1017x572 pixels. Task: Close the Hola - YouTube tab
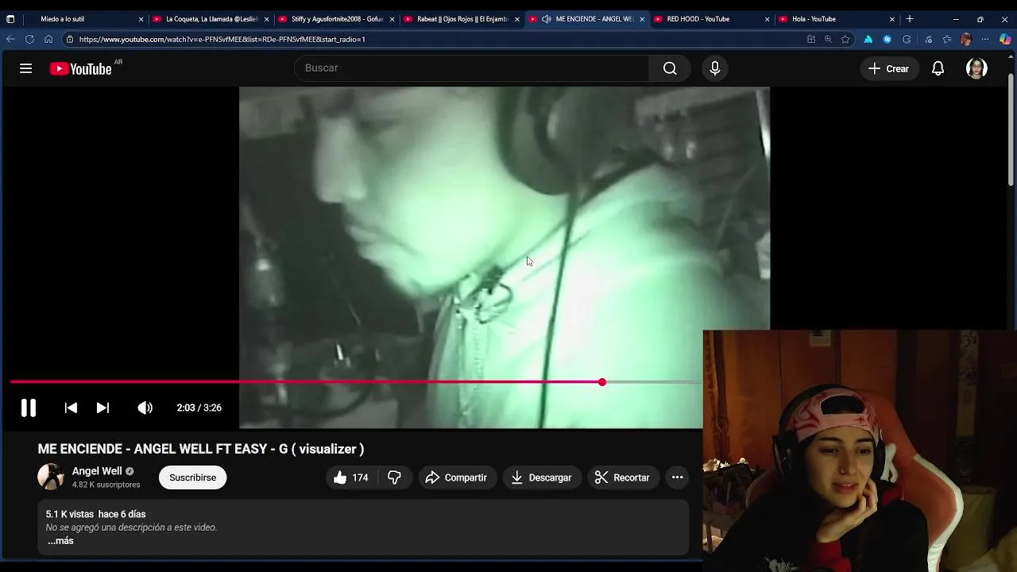[x=892, y=19]
